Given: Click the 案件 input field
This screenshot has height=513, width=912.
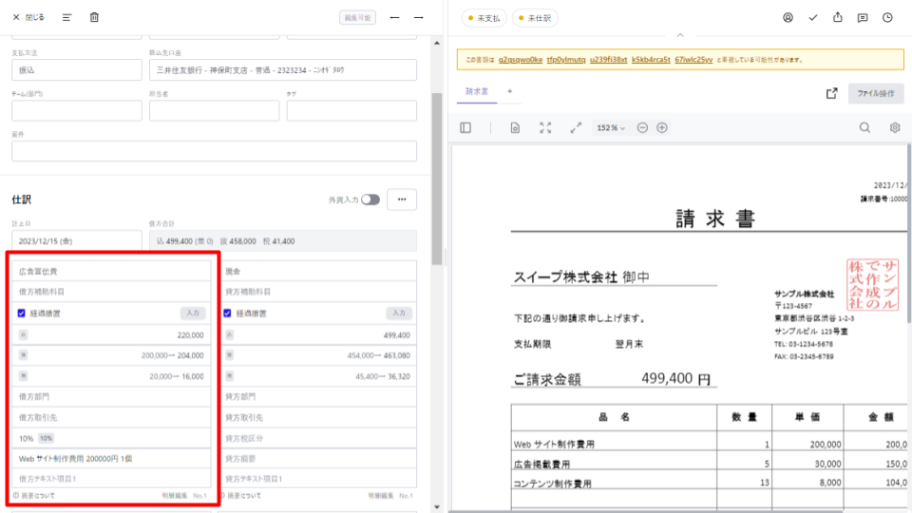Looking at the screenshot, I should tap(214, 151).
